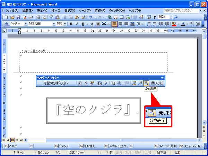The height and width of the screenshot is (156, 208).
Task: Open Format Page Number icon
Action: (x=92, y=83)
